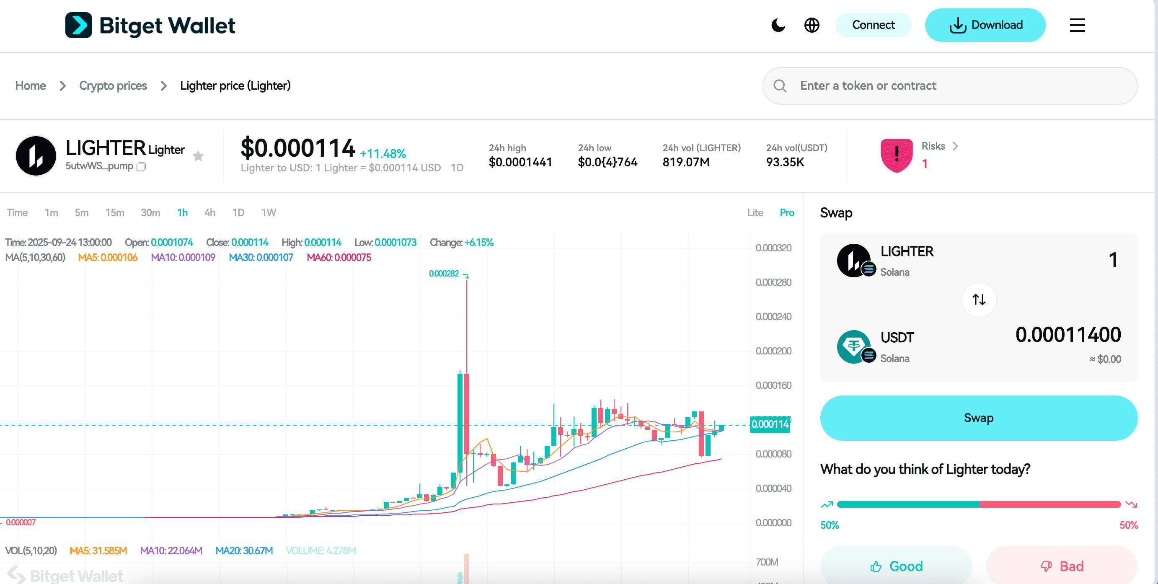
Task: Click the Connect button
Action: [873, 25]
